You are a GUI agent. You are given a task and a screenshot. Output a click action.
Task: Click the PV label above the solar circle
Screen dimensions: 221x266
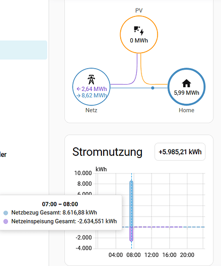139,11
